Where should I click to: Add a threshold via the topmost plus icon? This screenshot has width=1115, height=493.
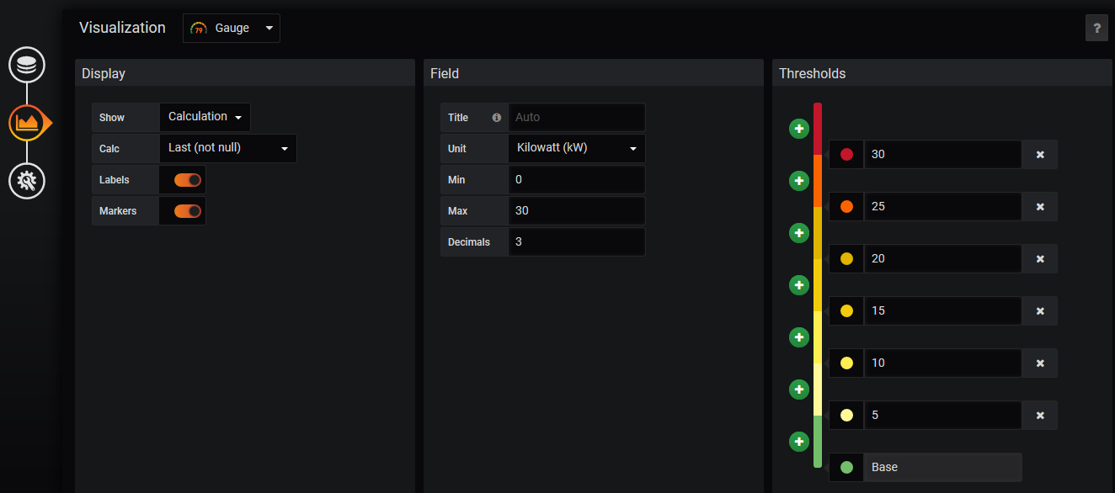[799, 129]
